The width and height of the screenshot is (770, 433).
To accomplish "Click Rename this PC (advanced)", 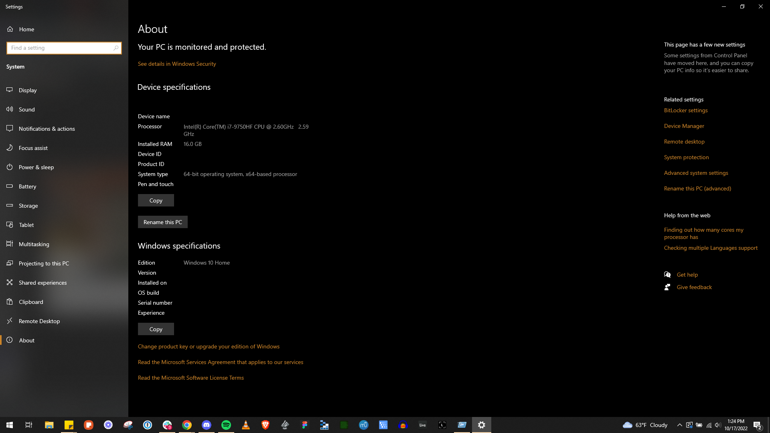I will [697, 188].
